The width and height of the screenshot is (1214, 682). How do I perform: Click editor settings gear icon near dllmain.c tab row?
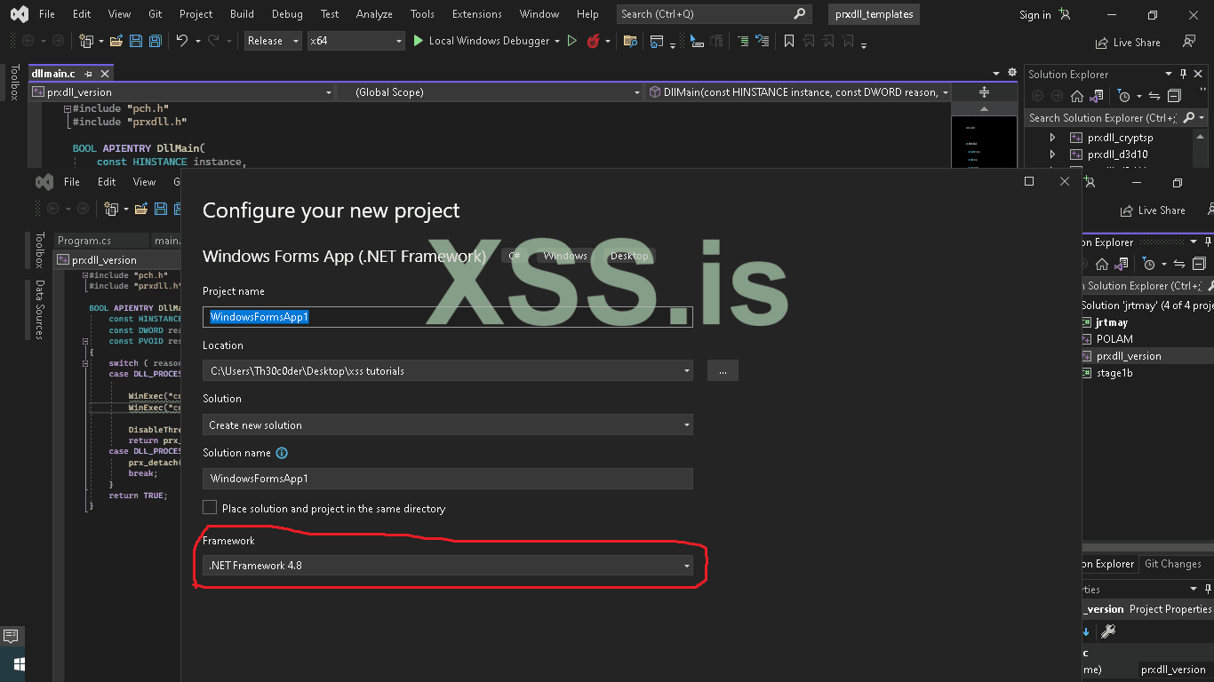[1011, 73]
